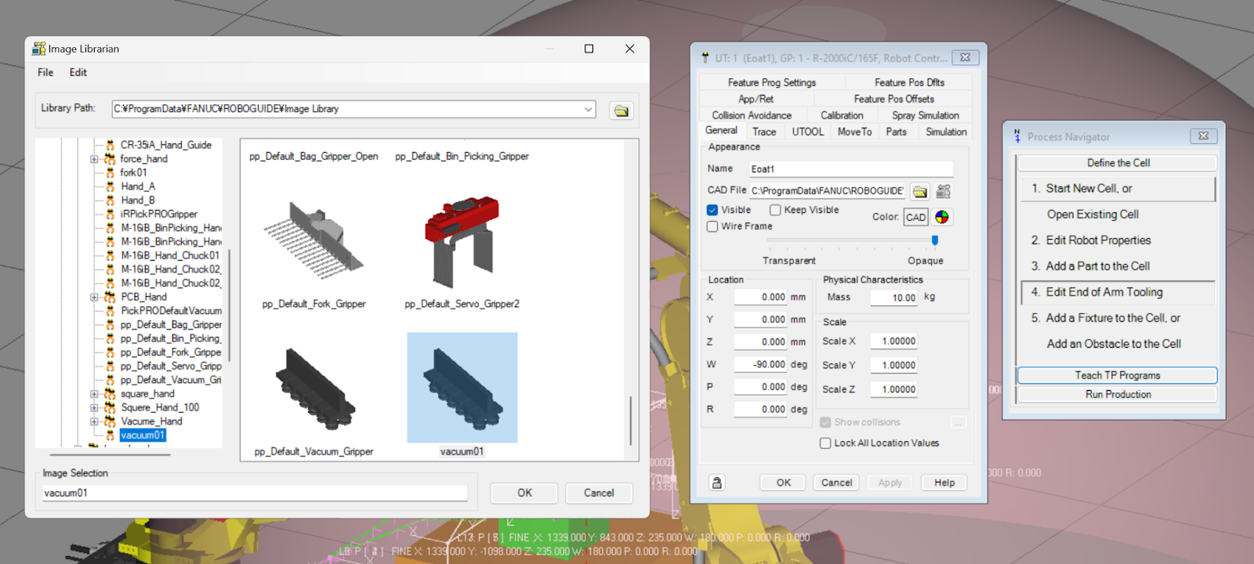1254x564 pixels.
Task: Select the pp_Default_Vacuum_Gripper thumbnail
Action: click(x=313, y=388)
